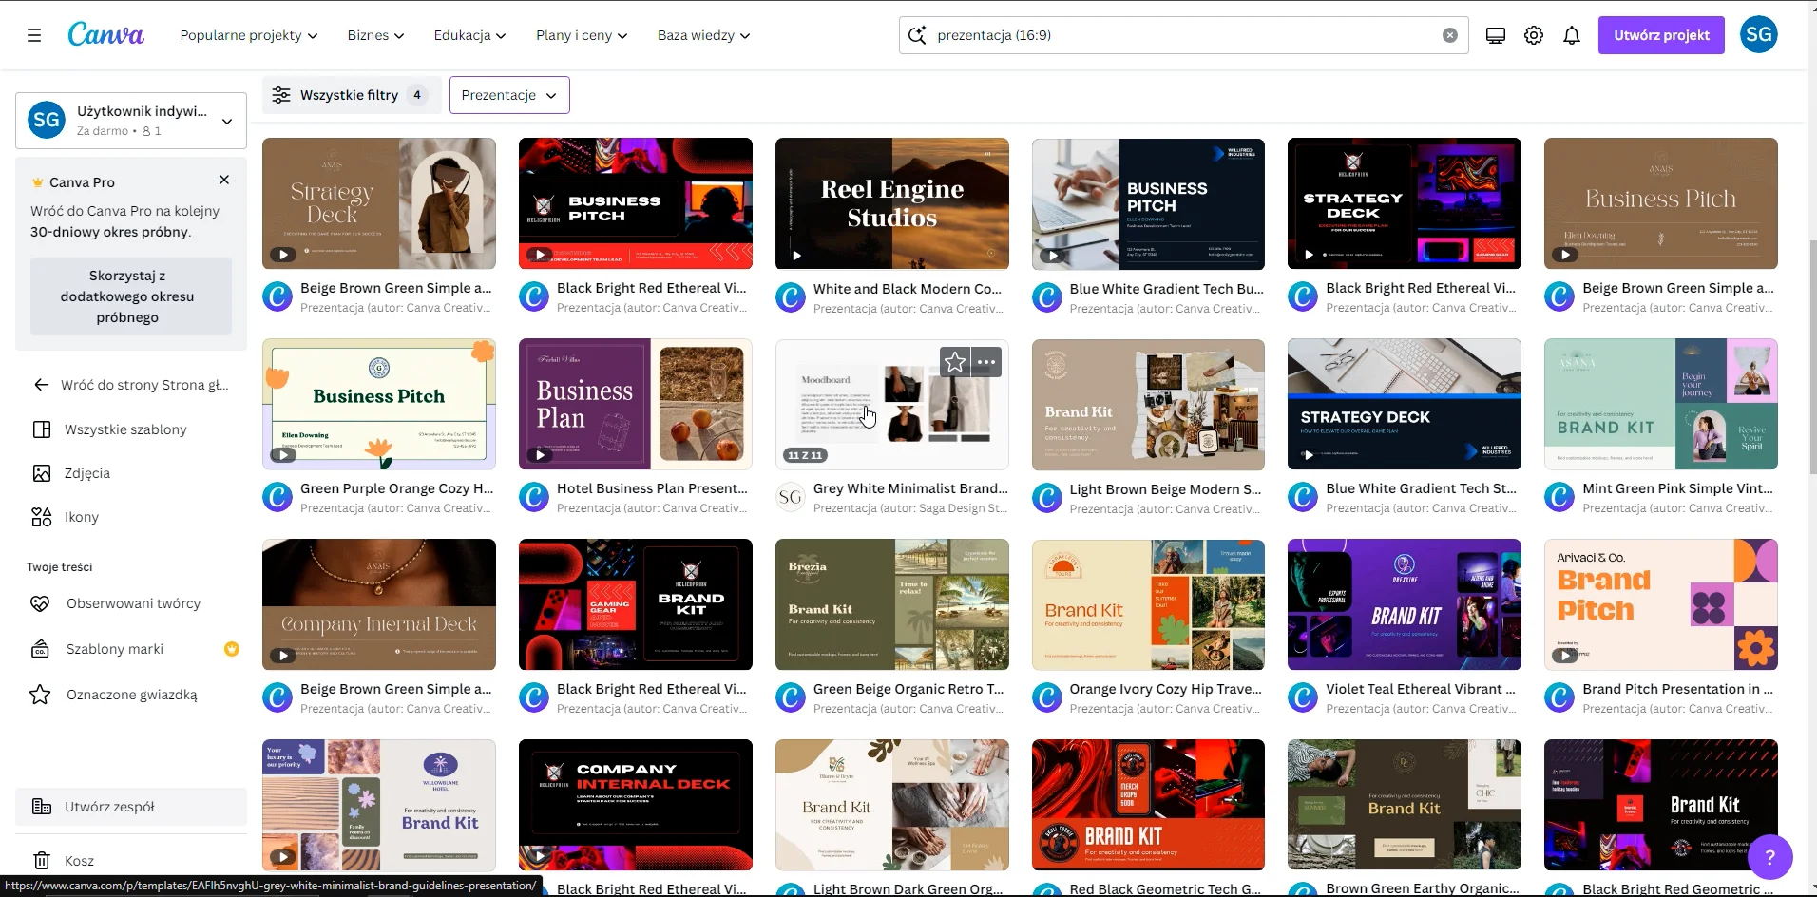
Task: Click the Mint Green Pink Simple Vintage title
Action: pos(1678,488)
